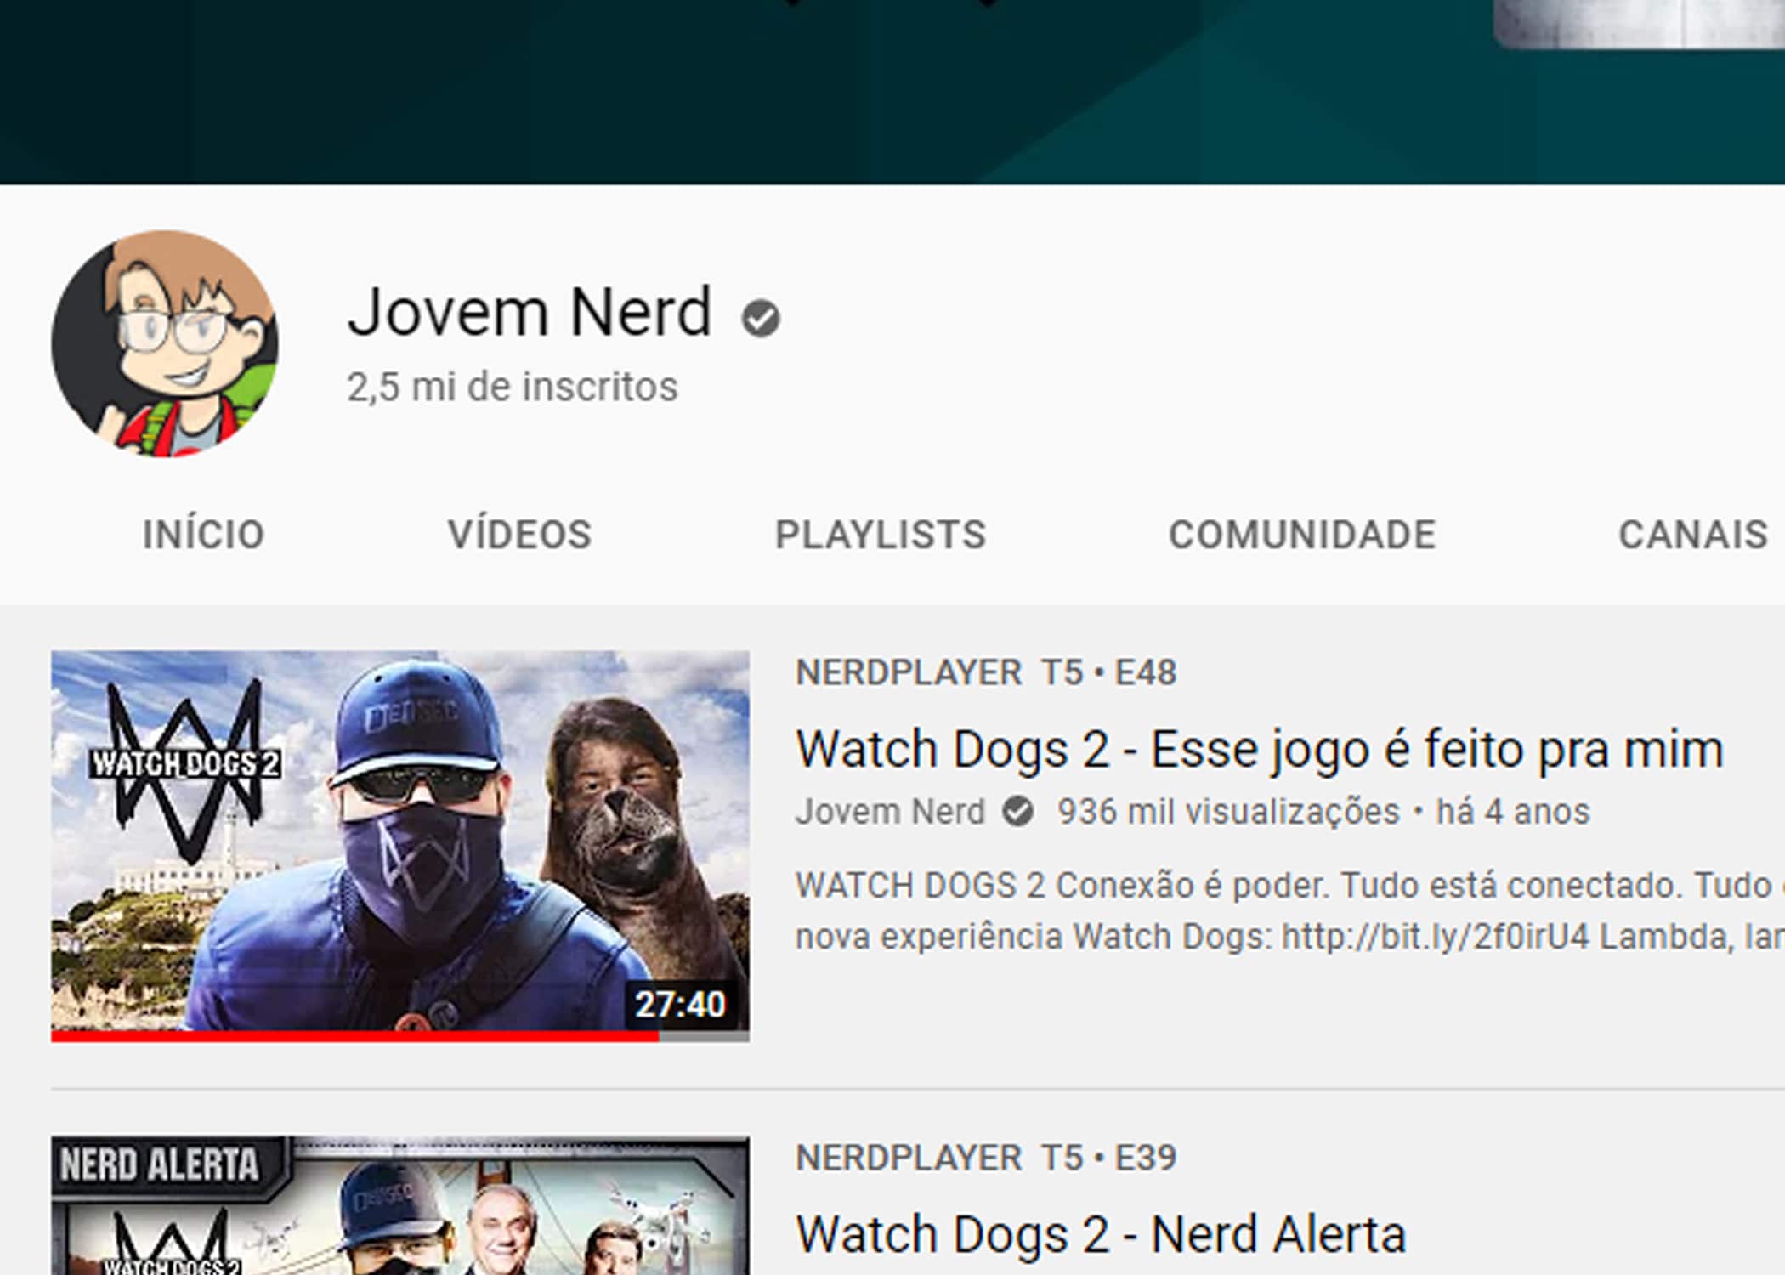Click the 2,5 mi de inscritos text
This screenshot has height=1275, width=1785.
[x=513, y=387]
